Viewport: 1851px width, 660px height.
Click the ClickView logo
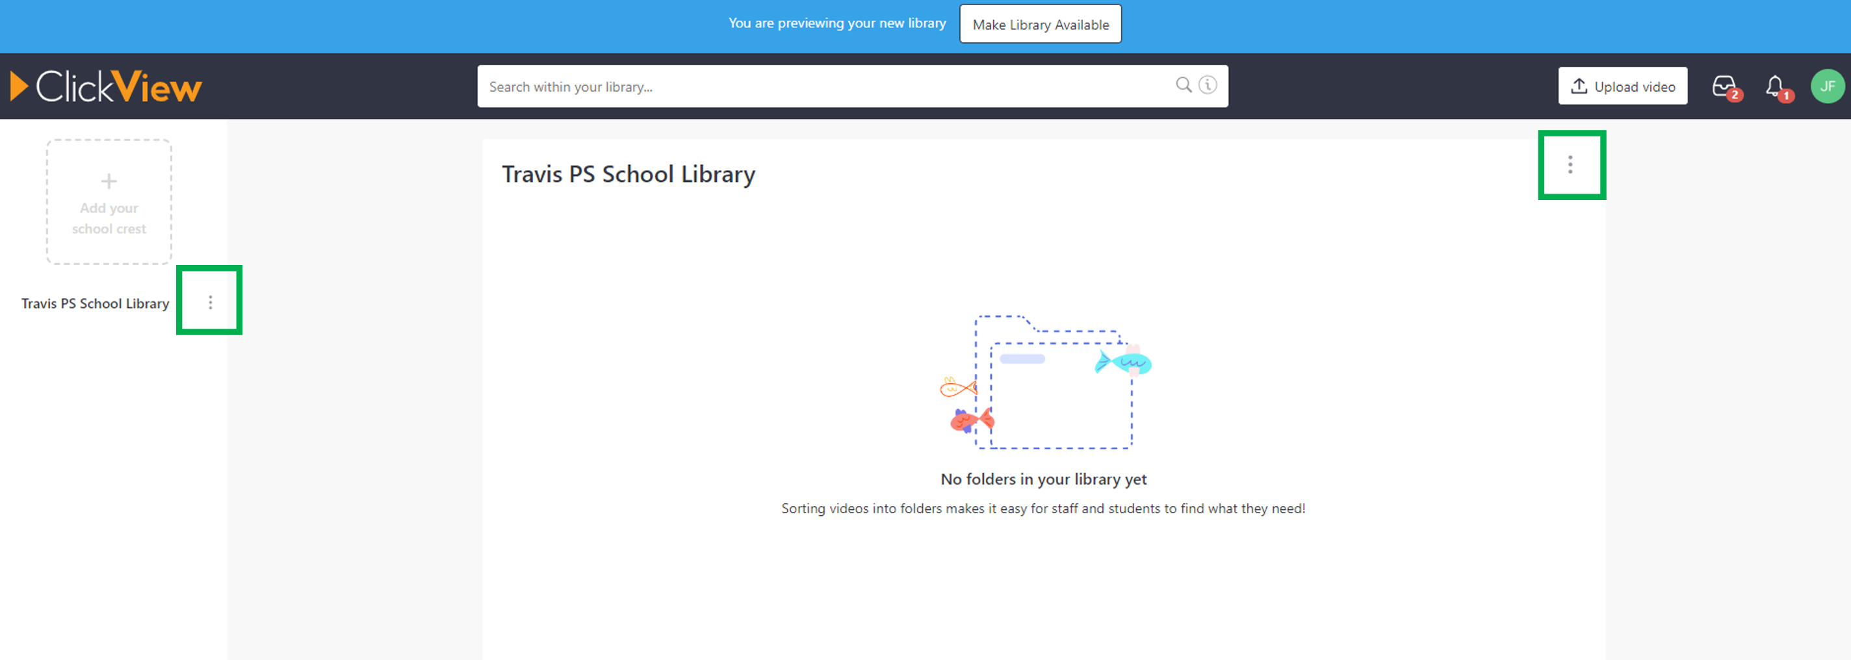point(107,86)
